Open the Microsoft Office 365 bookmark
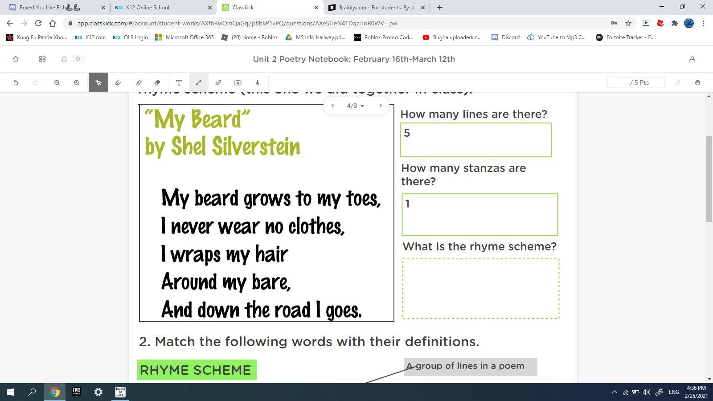The width and height of the screenshot is (713, 401). click(x=184, y=37)
